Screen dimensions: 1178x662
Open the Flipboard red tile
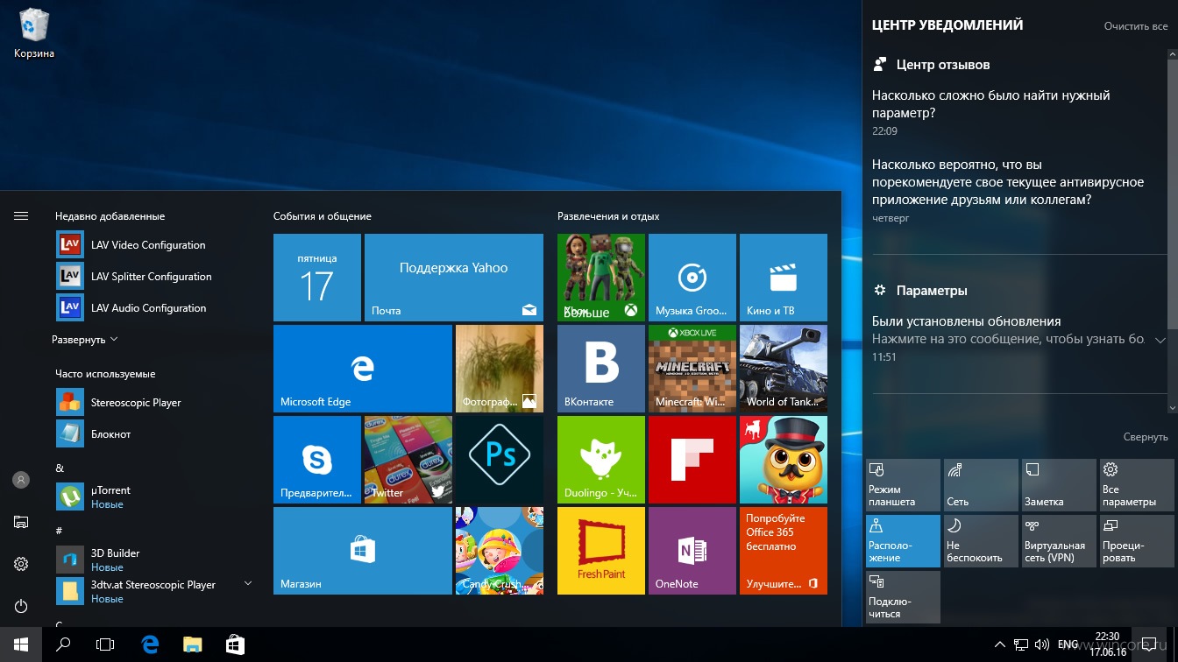tap(692, 460)
